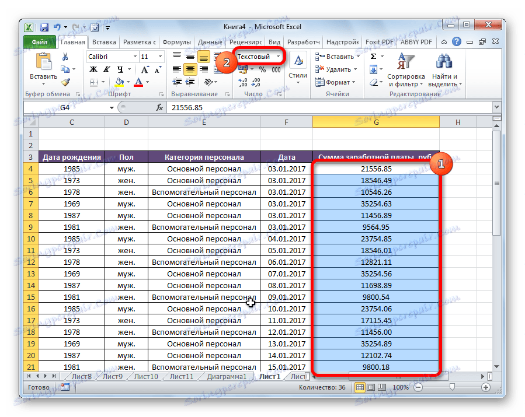Image resolution: width=525 pixels, height=417 pixels.
Task: Toggle center horizontal alignment
Action: (x=190, y=69)
